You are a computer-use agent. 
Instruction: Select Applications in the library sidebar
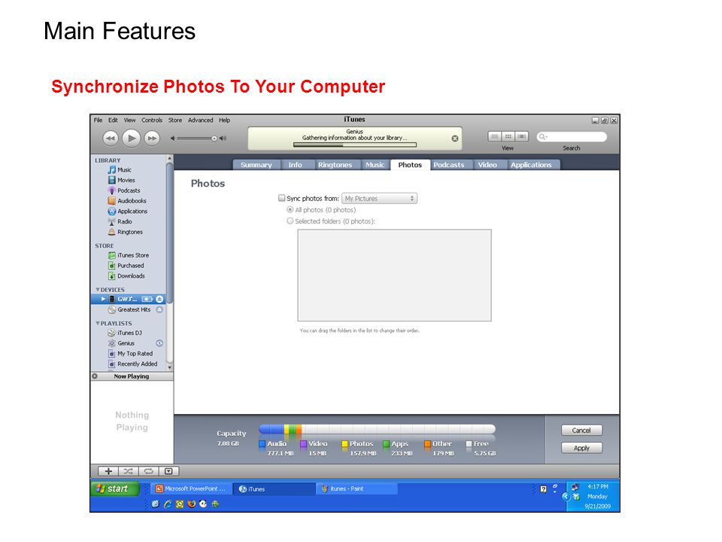coord(132,211)
